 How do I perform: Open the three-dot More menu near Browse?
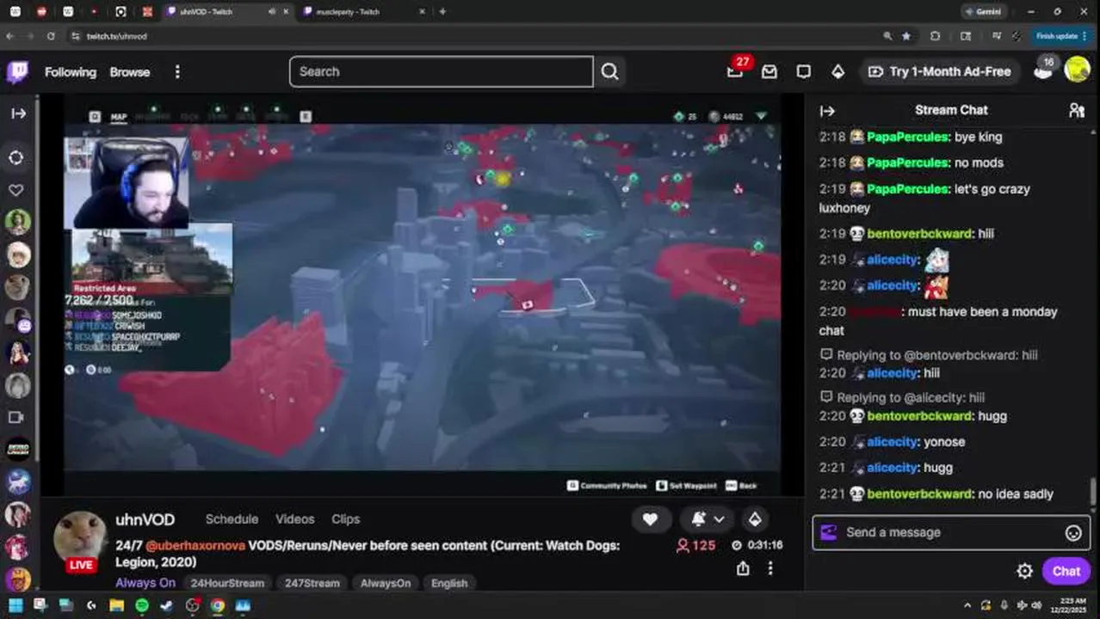(177, 72)
